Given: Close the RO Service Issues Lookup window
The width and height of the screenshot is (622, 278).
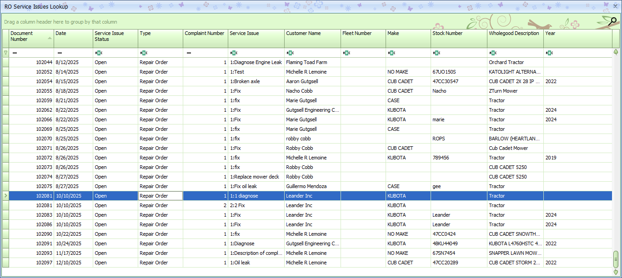Looking at the screenshot, I should [615, 6].
